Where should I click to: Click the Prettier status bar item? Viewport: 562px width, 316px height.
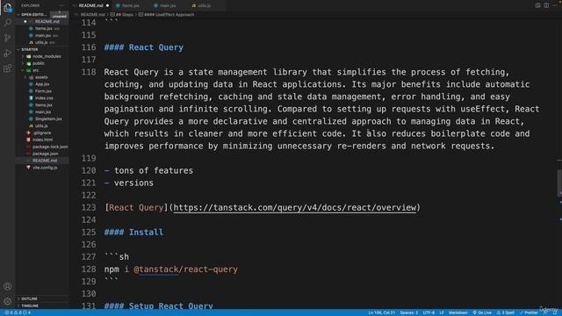coord(529,312)
